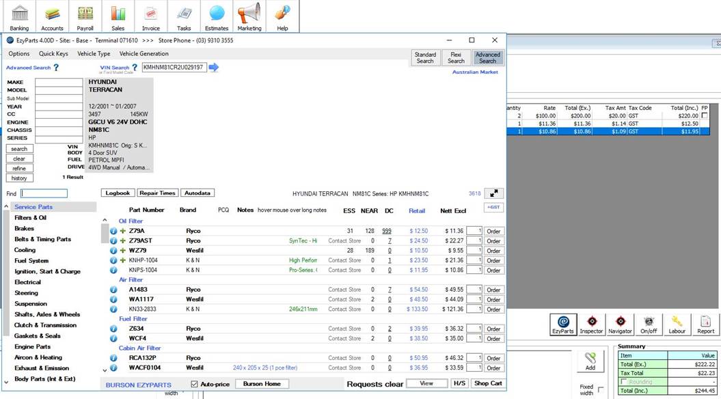Screen dimensions: 721x399
Task: Open the Banking module icon
Action: point(19,16)
